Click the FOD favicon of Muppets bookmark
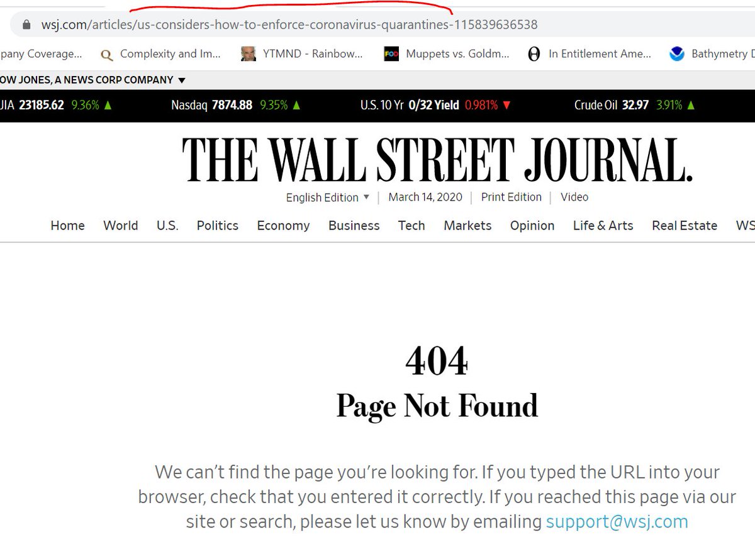The width and height of the screenshot is (755, 542). tap(391, 55)
